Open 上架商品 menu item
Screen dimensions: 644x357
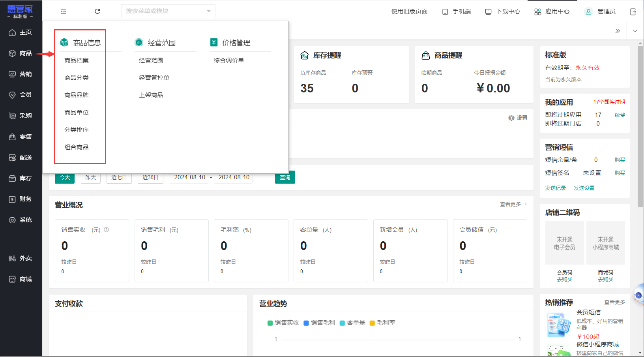pyautogui.click(x=151, y=95)
